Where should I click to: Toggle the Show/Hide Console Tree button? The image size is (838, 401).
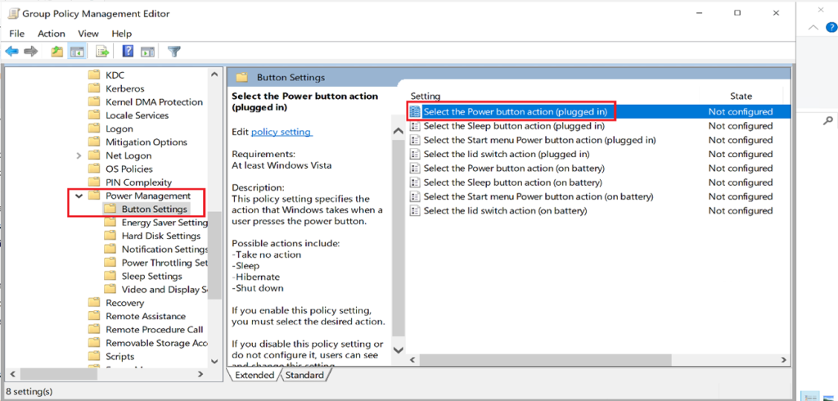[77, 52]
